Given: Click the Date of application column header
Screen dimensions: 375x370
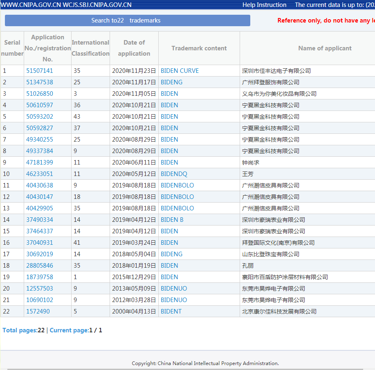Looking at the screenshot, I should click(134, 48).
